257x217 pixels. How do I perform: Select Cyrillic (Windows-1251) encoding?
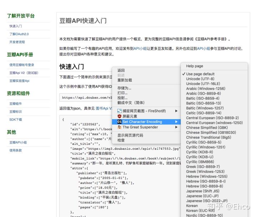coord(206,147)
